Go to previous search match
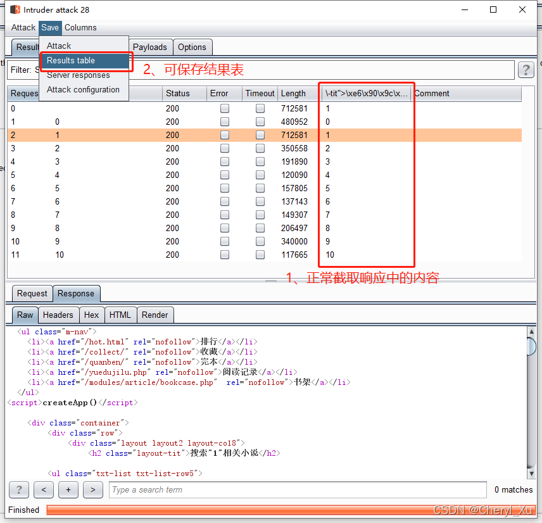The image size is (542, 523). tap(43, 489)
